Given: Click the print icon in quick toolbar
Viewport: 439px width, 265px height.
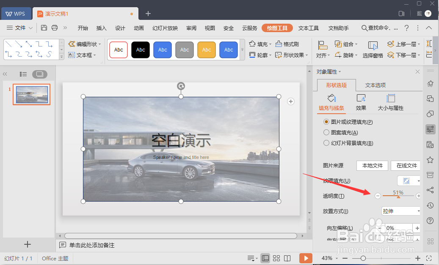Looking at the screenshot, I should pos(55,27).
